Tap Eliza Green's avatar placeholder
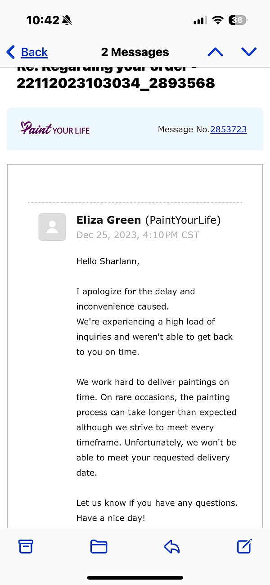 tap(52, 227)
